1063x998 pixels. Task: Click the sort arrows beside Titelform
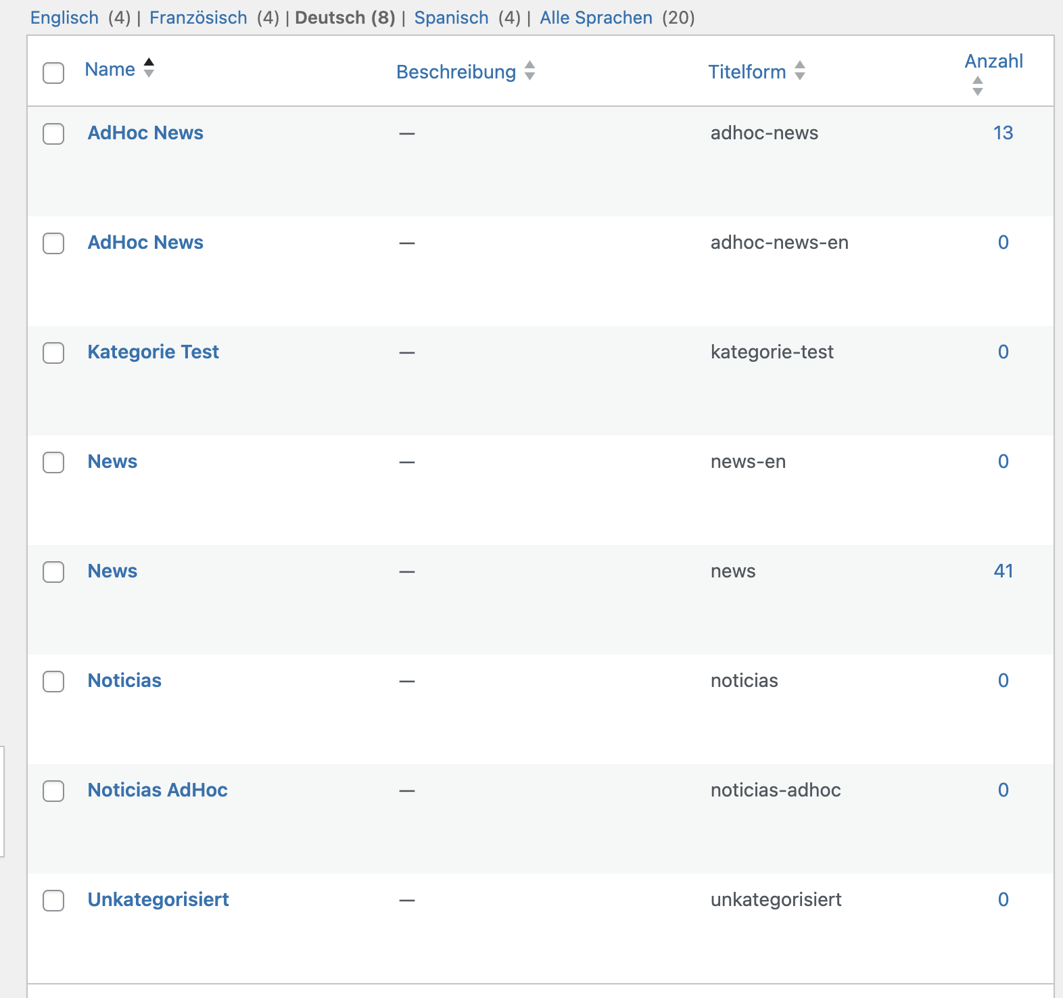coord(800,71)
